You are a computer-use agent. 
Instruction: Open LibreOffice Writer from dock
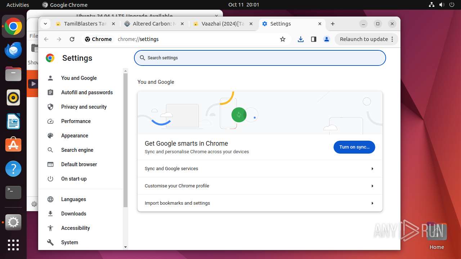pyautogui.click(x=13, y=121)
